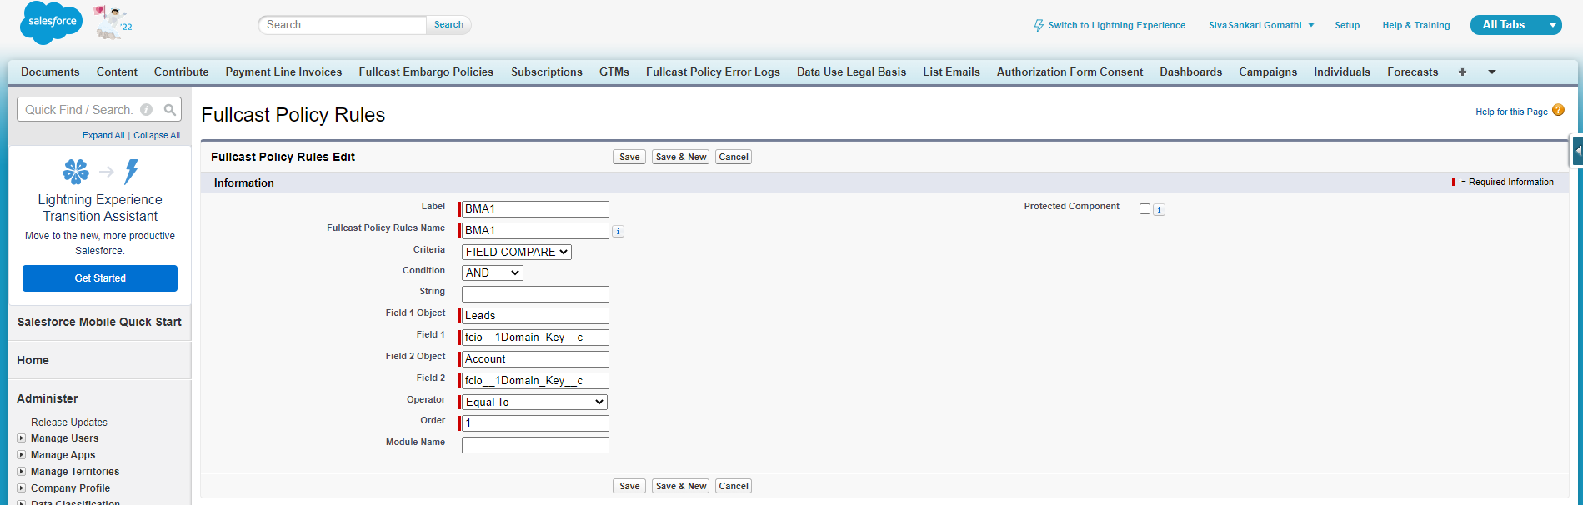Open the Documents tab
The height and width of the screenshot is (505, 1583).
coord(50,72)
